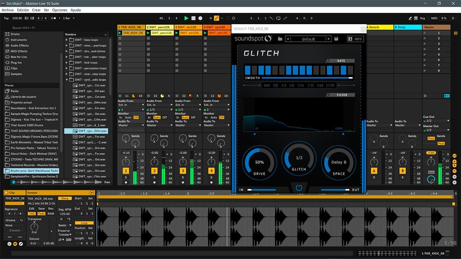Open the quantization 1 Bar dropdown
Viewport: 461px width, 259px height.
tap(69, 18)
